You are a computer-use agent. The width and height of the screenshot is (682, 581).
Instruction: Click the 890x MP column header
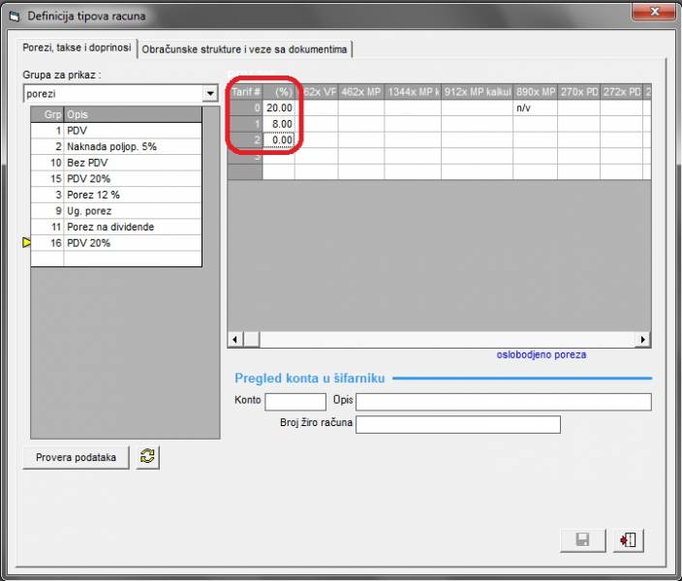(535, 92)
